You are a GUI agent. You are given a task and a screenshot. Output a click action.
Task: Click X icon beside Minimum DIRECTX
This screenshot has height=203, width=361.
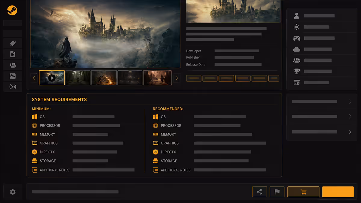[34, 152]
